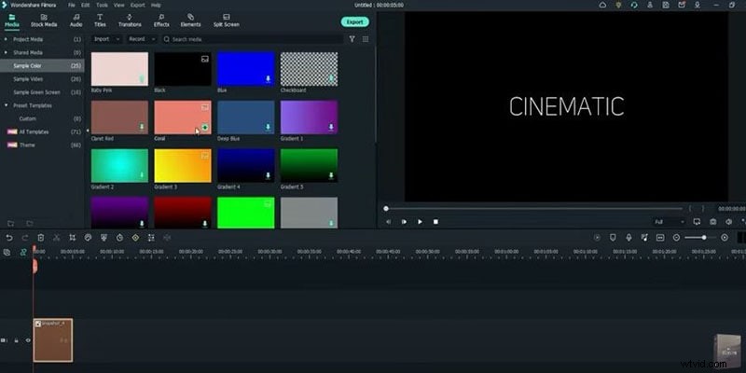Toggle the track lock icon
746x373 pixels.
pos(18,341)
